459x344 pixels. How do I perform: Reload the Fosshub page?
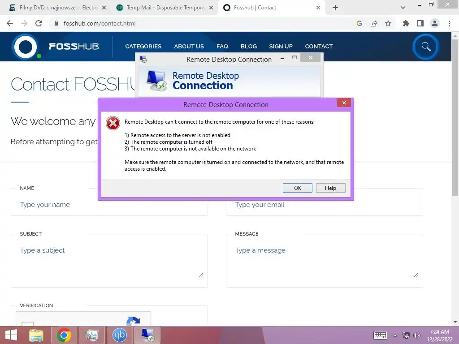click(39, 23)
